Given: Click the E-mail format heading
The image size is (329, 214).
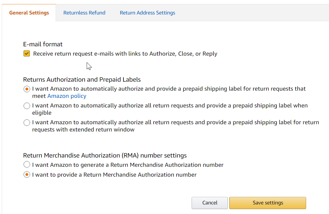Looking at the screenshot, I should (43, 44).
